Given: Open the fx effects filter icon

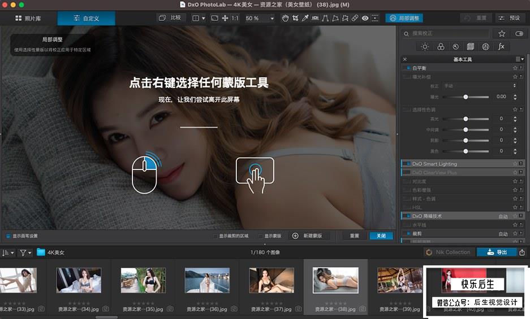Looking at the screenshot, I should 501,47.
